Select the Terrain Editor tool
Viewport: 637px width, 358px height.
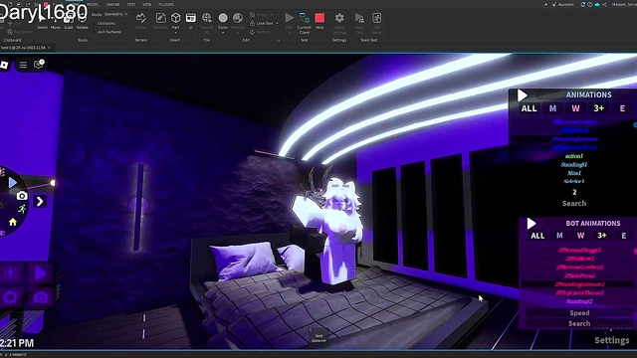point(141,21)
